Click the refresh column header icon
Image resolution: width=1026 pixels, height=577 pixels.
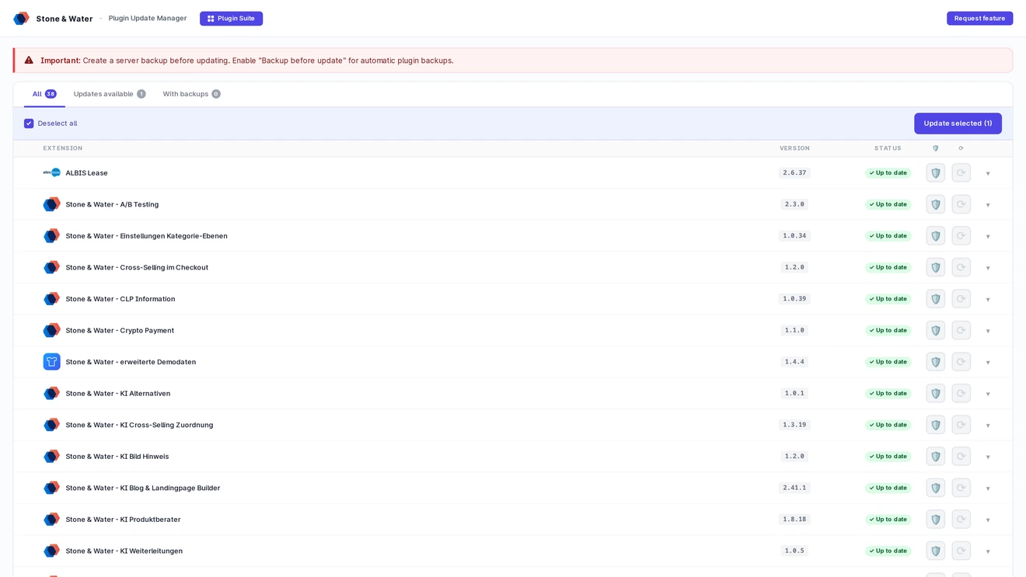(961, 148)
